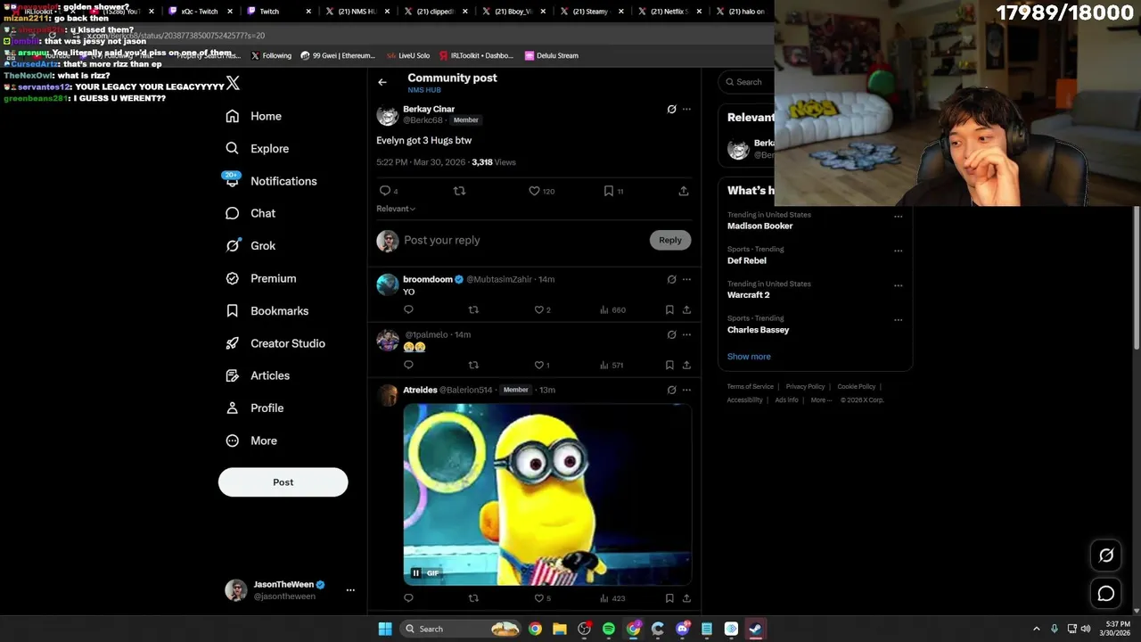Share the main Evelyn hugs post
Viewport: 1141px width, 642px height.
[684, 191]
